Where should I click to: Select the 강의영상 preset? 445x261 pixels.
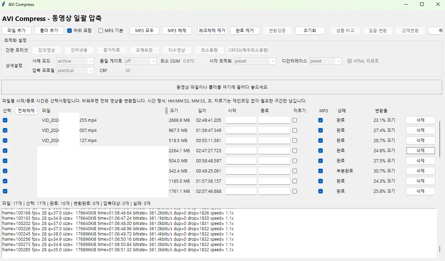pyautogui.click(x=47, y=50)
